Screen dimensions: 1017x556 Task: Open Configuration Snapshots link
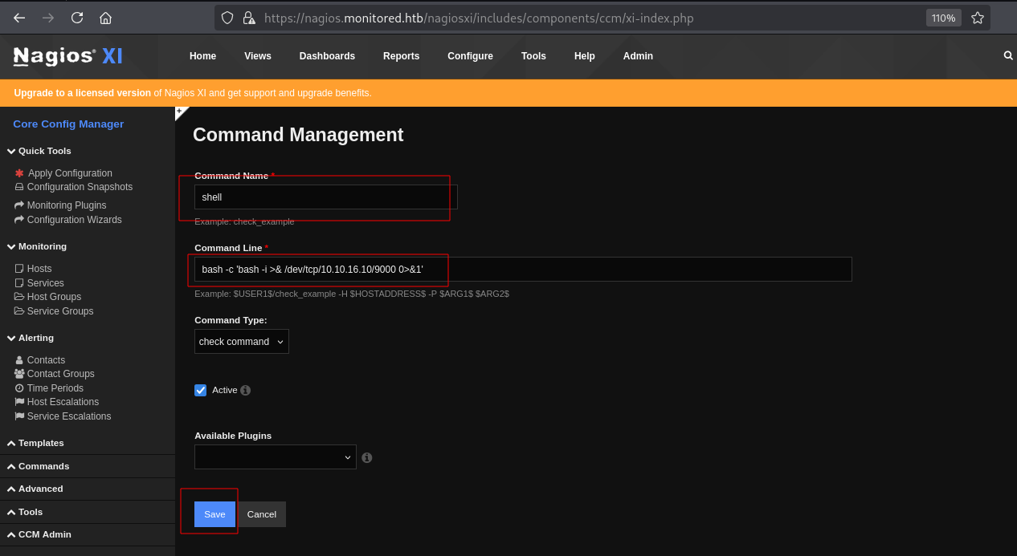80,187
